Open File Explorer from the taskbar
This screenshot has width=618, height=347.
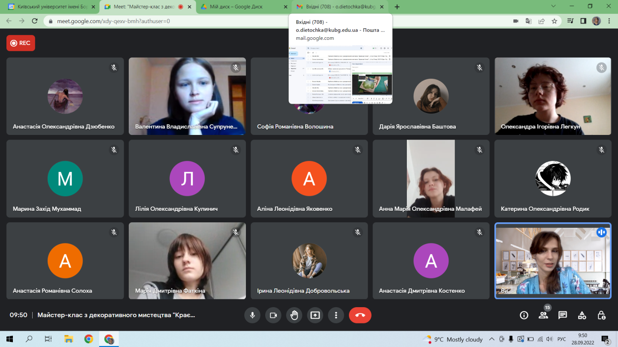69,339
